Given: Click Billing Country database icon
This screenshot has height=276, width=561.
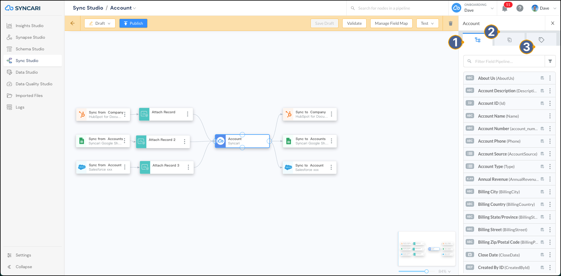Looking at the screenshot, I should click(542, 204).
